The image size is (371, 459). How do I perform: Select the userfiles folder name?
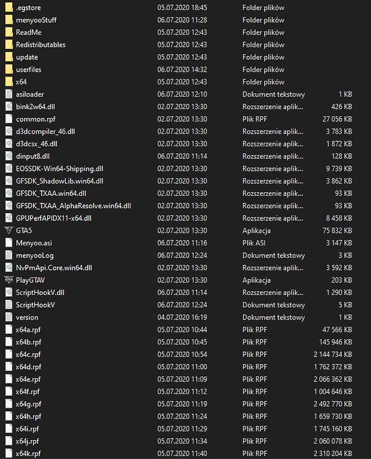[x=29, y=70]
